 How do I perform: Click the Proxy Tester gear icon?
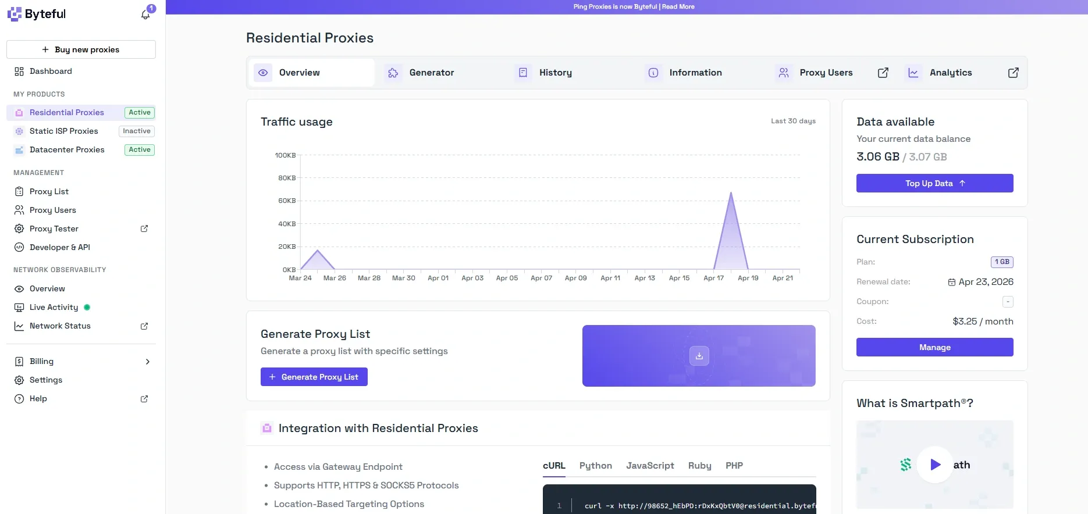pyautogui.click(x=19, y=229)
